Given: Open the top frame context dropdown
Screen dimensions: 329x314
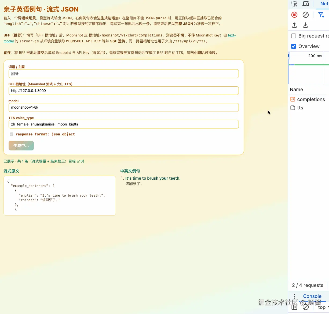Looking at the screenshot, I should [323, 307].
